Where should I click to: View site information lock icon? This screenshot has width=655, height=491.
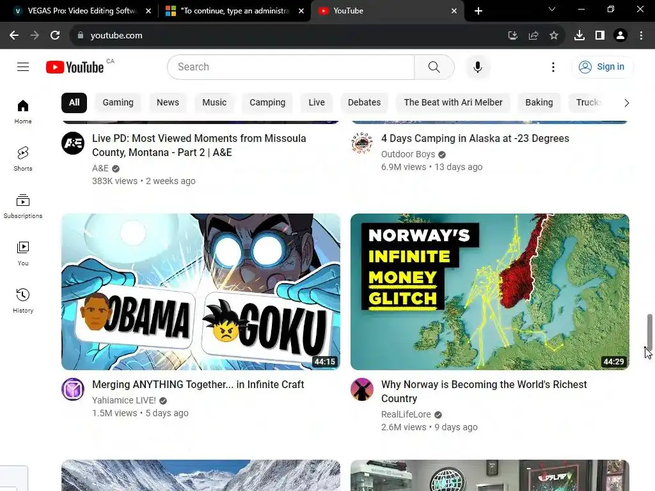point(81,36)
